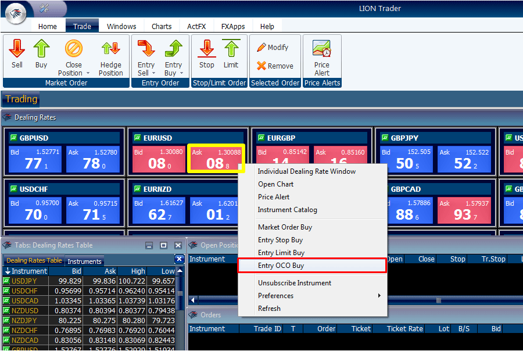Image resolution: width=523 pixels, height=351 pixels.
Task: Click the EURUSD Bid rate tile
Action: 159,159
